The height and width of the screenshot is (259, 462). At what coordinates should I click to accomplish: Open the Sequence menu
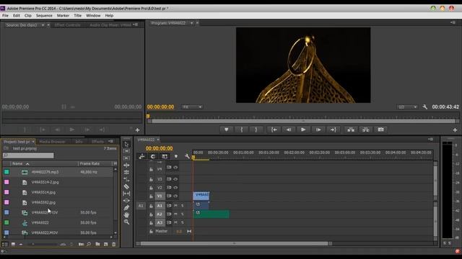click(x=44, y=16)
